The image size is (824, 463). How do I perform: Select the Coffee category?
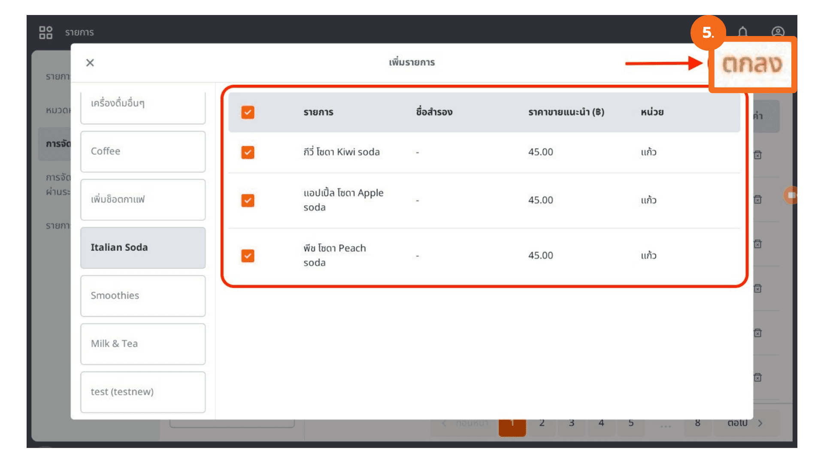coord(143,151)
